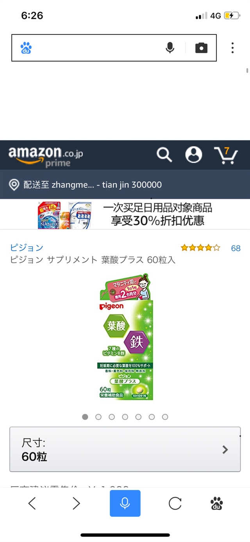
Task: Select the fourth image carousel dot
Action: [125, 417]
